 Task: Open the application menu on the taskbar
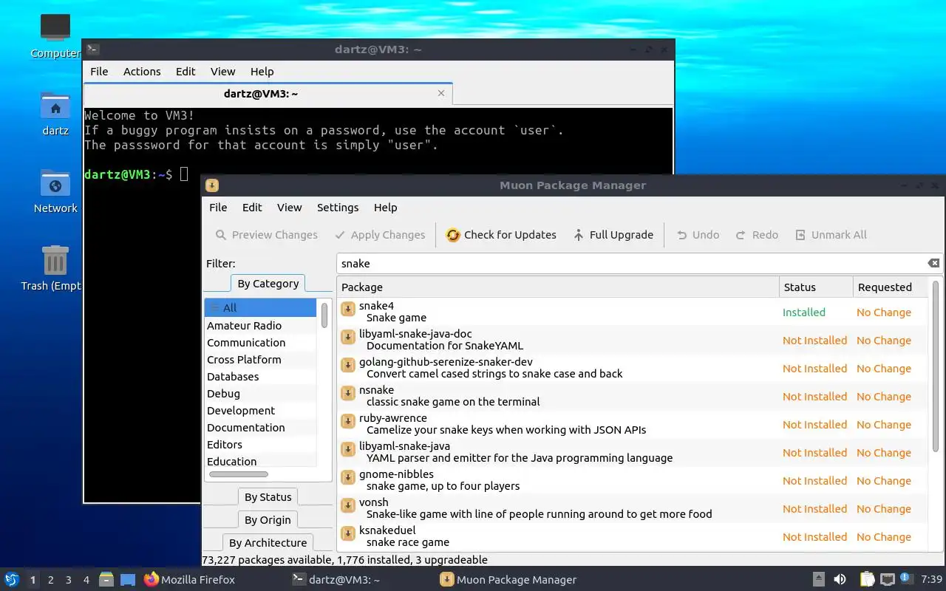tap(12, 579)
